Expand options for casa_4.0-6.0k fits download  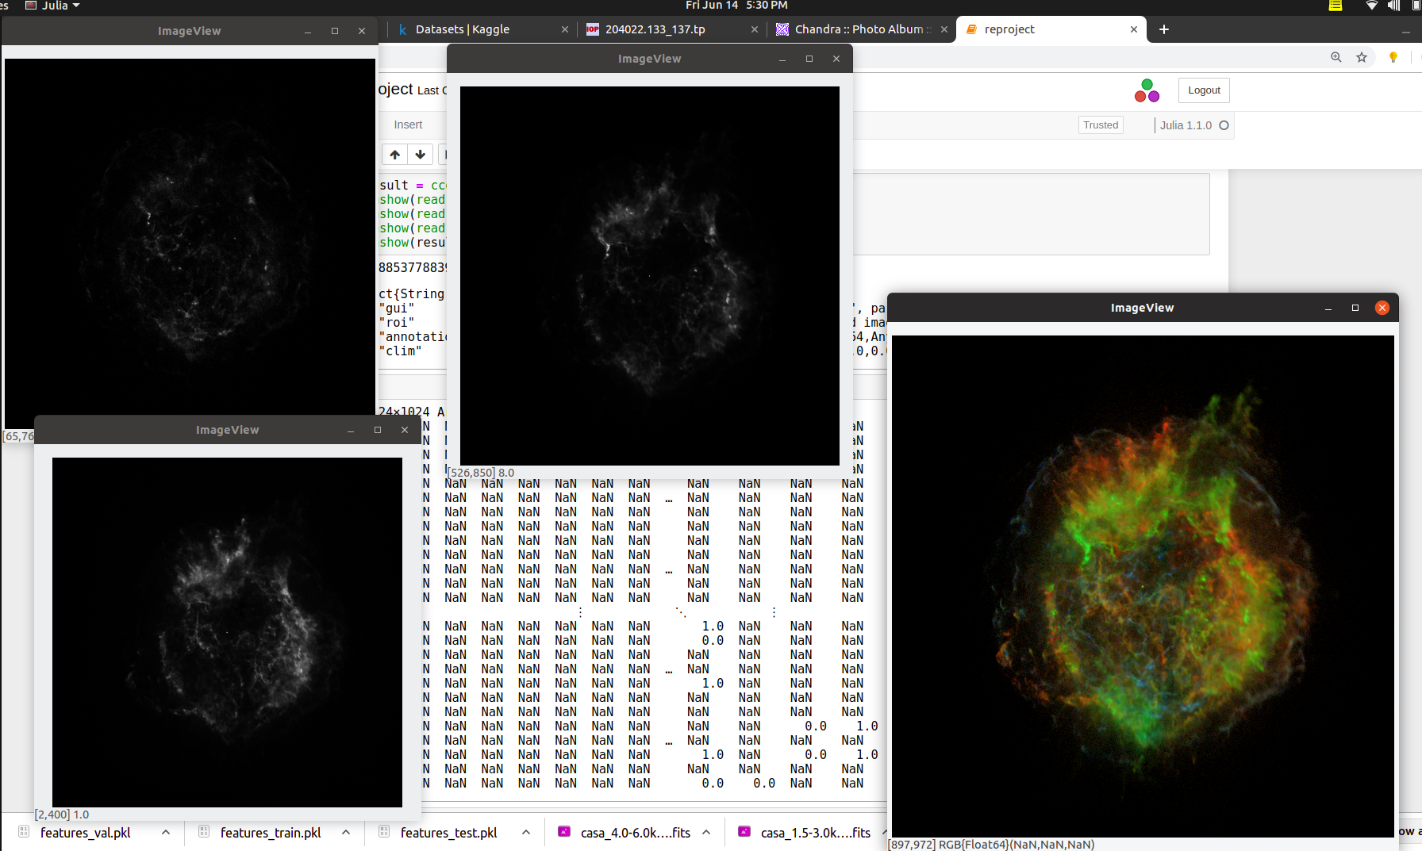pyautogui.click(x=706, y=832)
